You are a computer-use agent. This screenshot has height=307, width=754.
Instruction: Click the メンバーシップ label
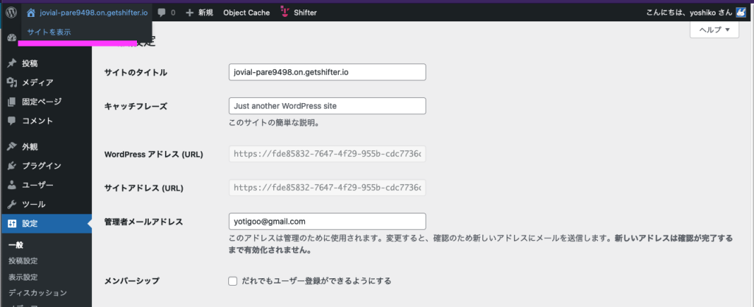click(131, 280)
